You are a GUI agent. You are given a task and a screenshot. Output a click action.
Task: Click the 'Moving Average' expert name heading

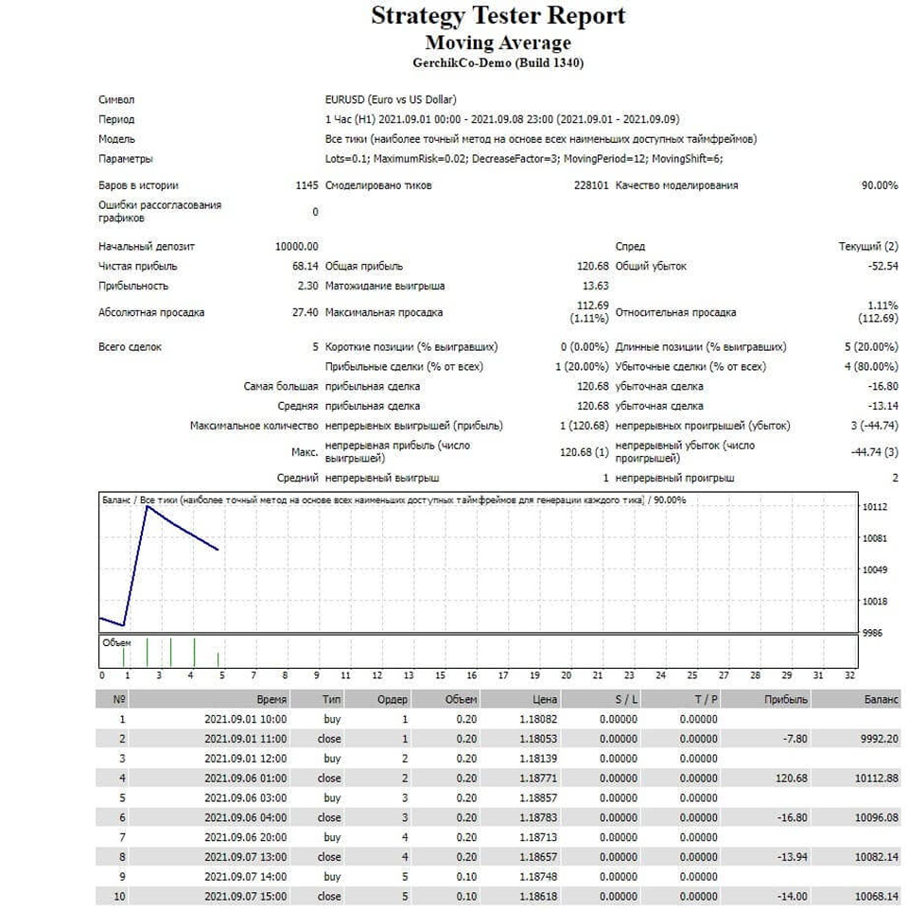(x=498, y=43)
